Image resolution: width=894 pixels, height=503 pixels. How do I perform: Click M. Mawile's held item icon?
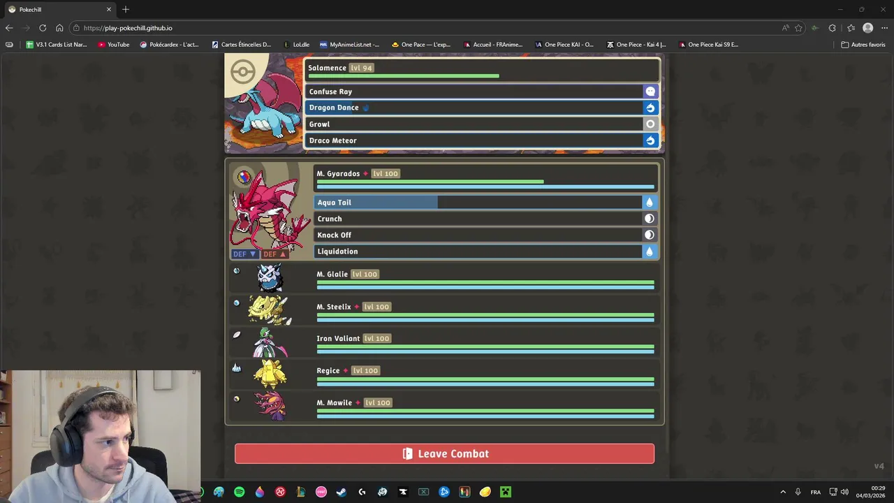tap(236, 400)
